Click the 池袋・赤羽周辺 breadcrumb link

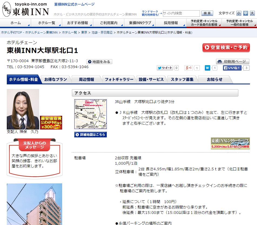point(102,32)
